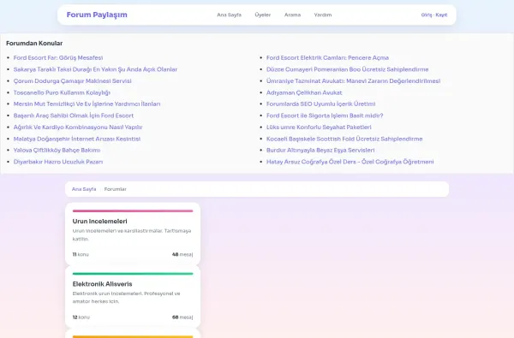Open Ağırlık Ve Kardiyo Kombinasyonu topic
The height and width of the screenshot is (338, 514).
point(78,127)
